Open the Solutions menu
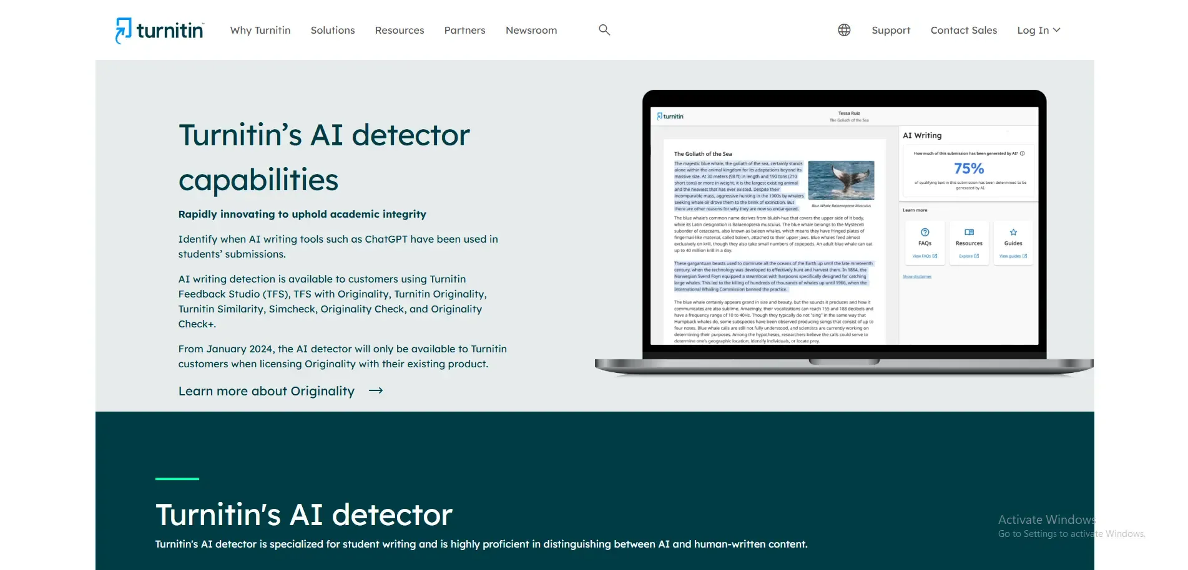 (333, 30)
